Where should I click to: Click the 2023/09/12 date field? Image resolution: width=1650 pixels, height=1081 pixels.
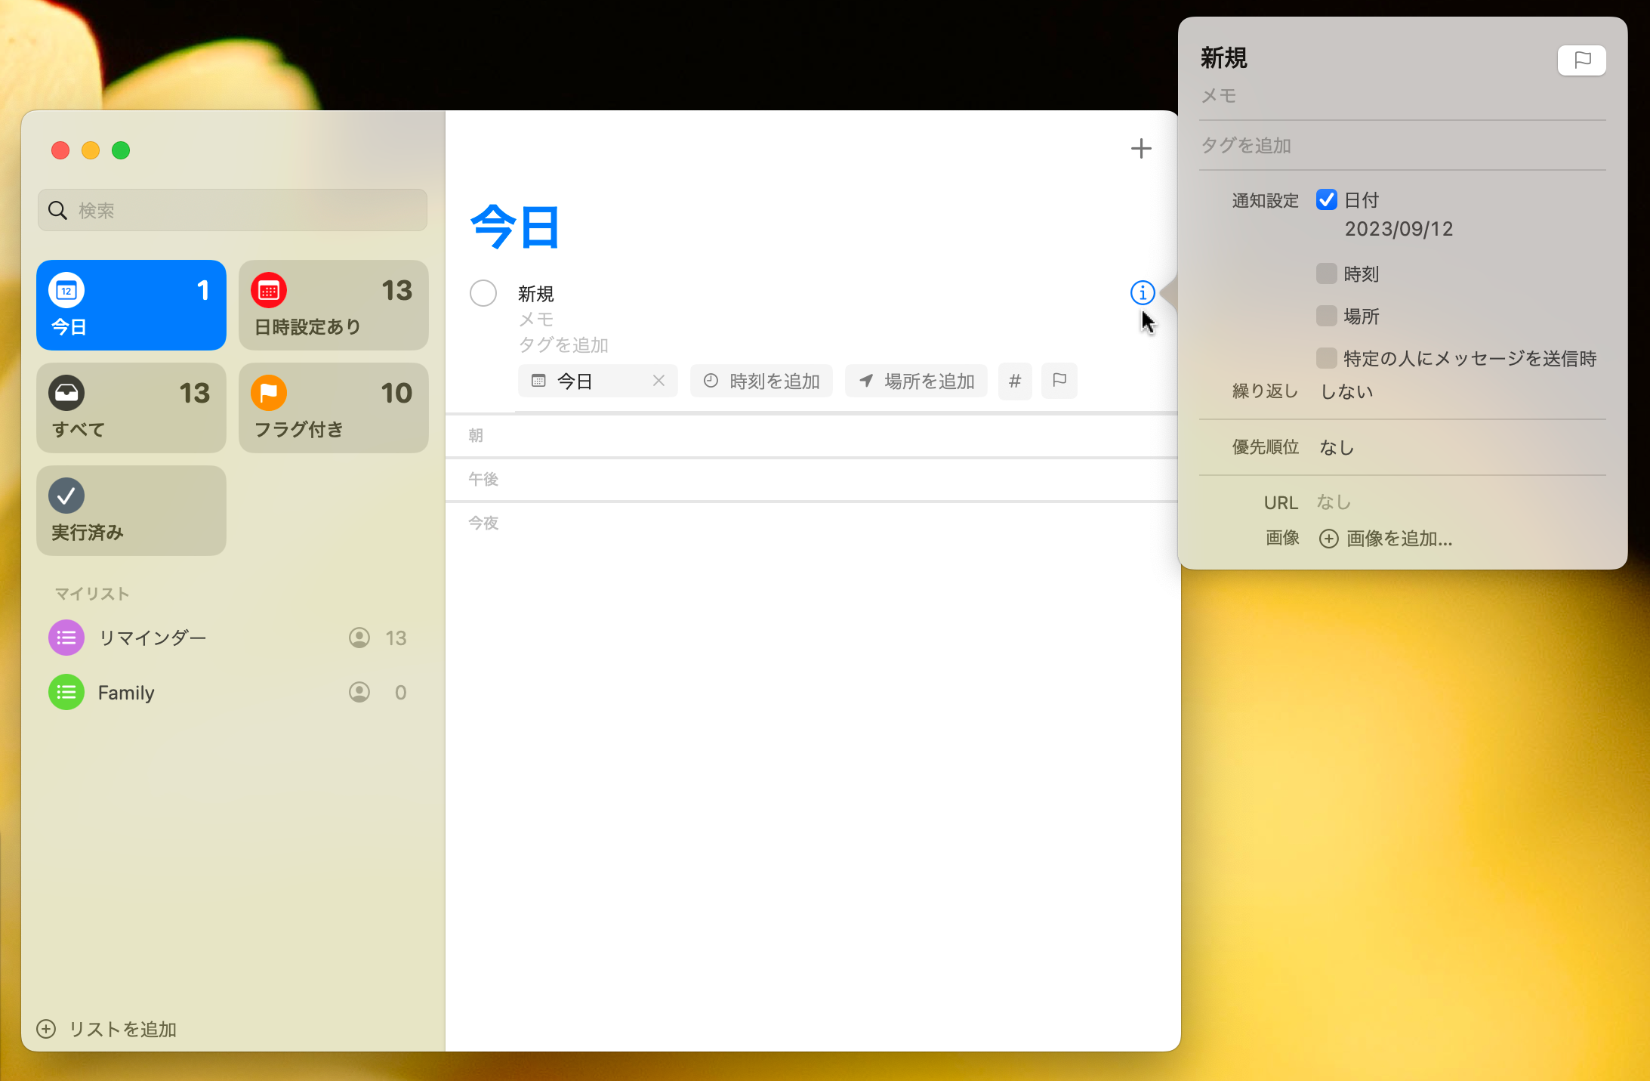pos(1399,229)
